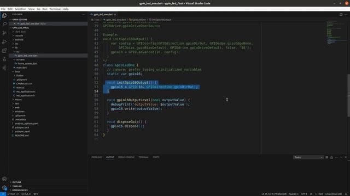Open the Extensions view
The width and height of the screenshot is (350, 196).
[4, 51]
